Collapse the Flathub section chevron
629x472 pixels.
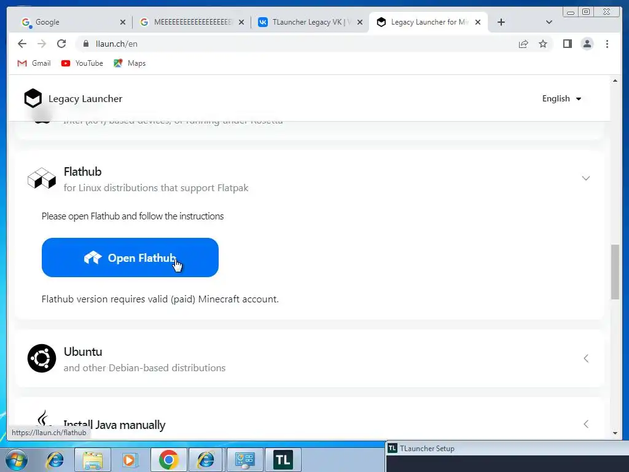tap(585, 178)
